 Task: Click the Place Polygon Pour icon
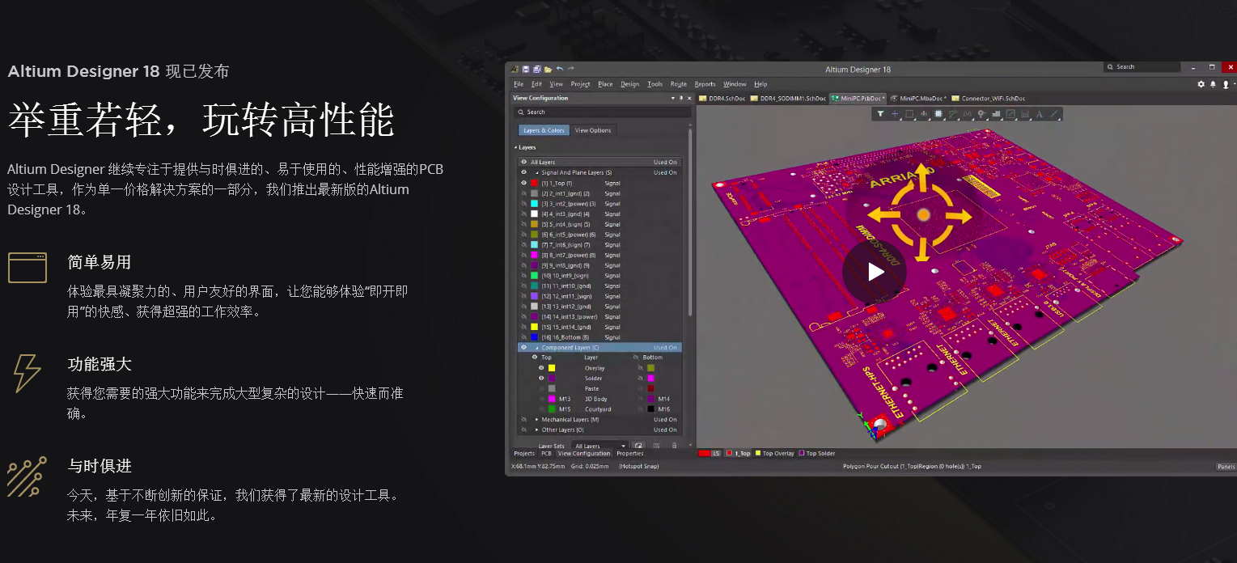(x=996, y=114)
